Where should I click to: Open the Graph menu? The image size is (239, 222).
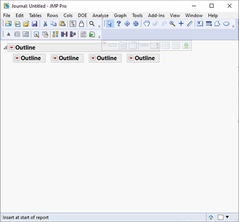[x=120, y=16]
